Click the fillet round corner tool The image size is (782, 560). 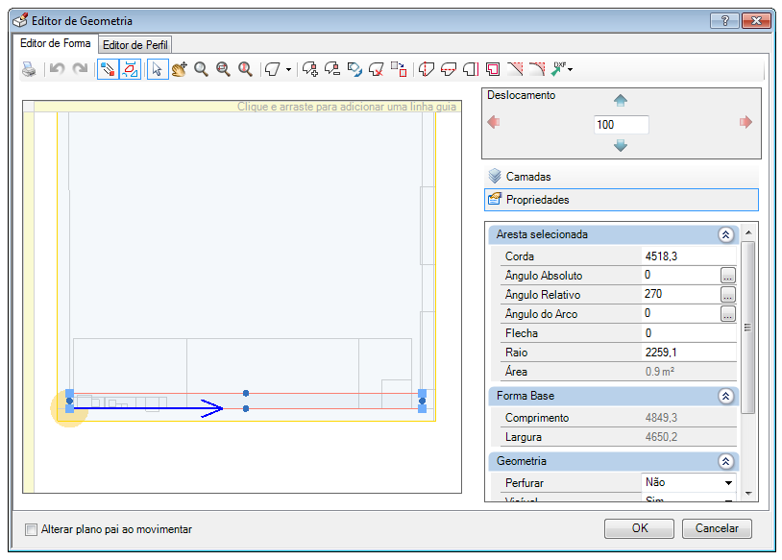click(537, 69)
